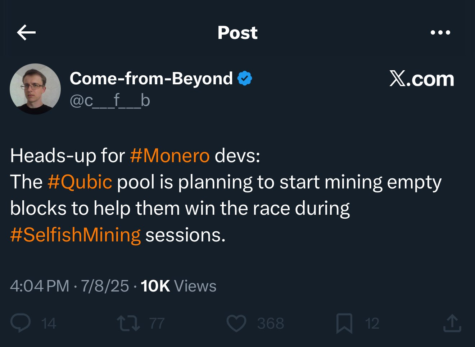The image size is (475, 347).
Task: Bookmark this post
Action: tap(344, 323)
